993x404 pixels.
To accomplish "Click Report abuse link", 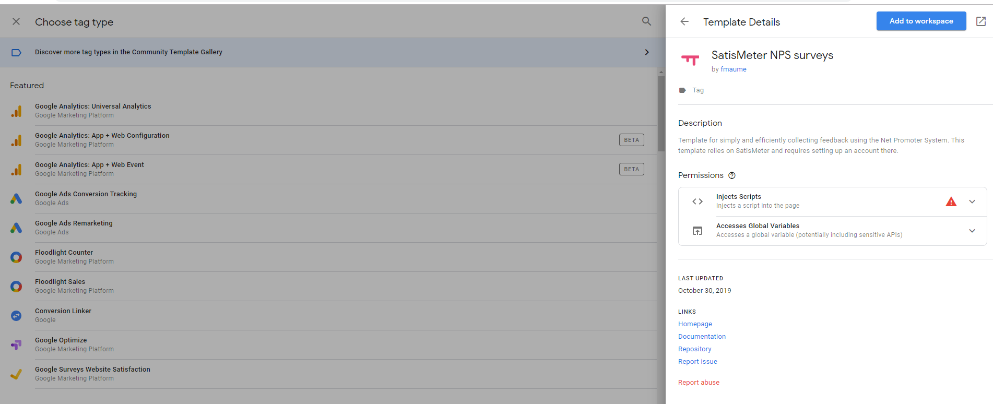I will (699, 383).
